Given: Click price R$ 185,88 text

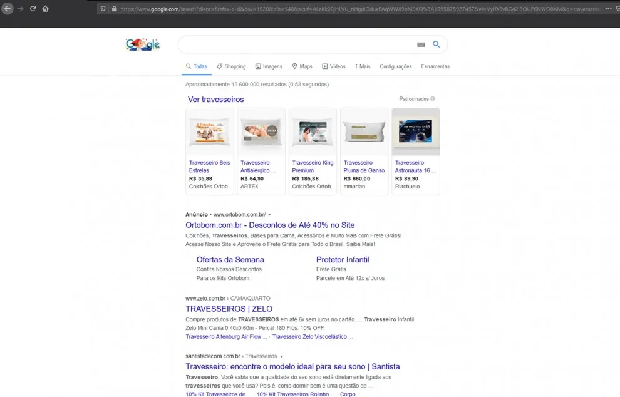Looking at the screenshot, I should click(305, 178).
